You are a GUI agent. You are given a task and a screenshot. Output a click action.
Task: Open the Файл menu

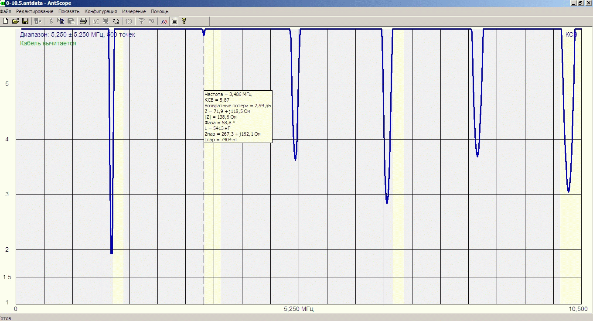coord(6,11)
